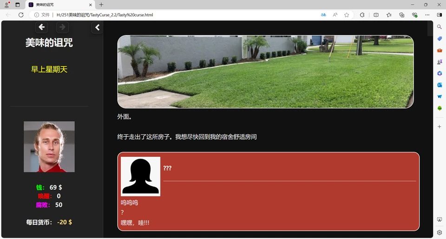Open the collections icon in toolbar
This screenshot has height=239, width=446.
pyautogui.click(x=402, y=15)
